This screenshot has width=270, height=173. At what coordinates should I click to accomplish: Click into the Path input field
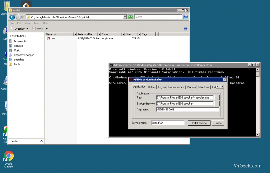click(x=185, y=98)
